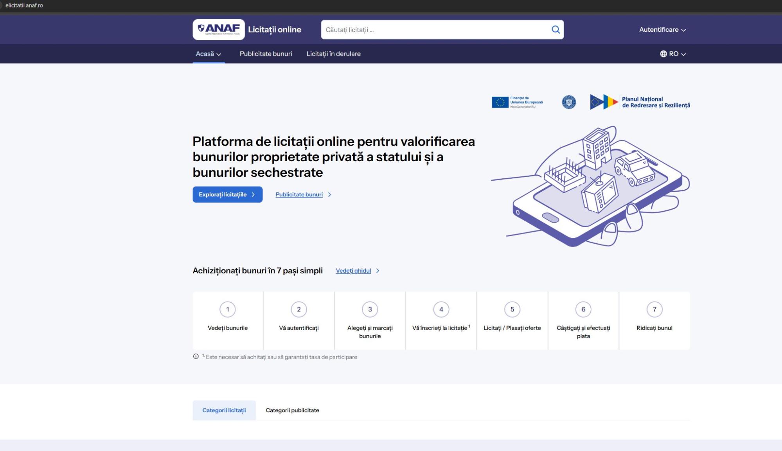The height and width of the screenshot is (451, 782).
Task: Select the Categorii licitații tab
Action: tap(224, 410)
